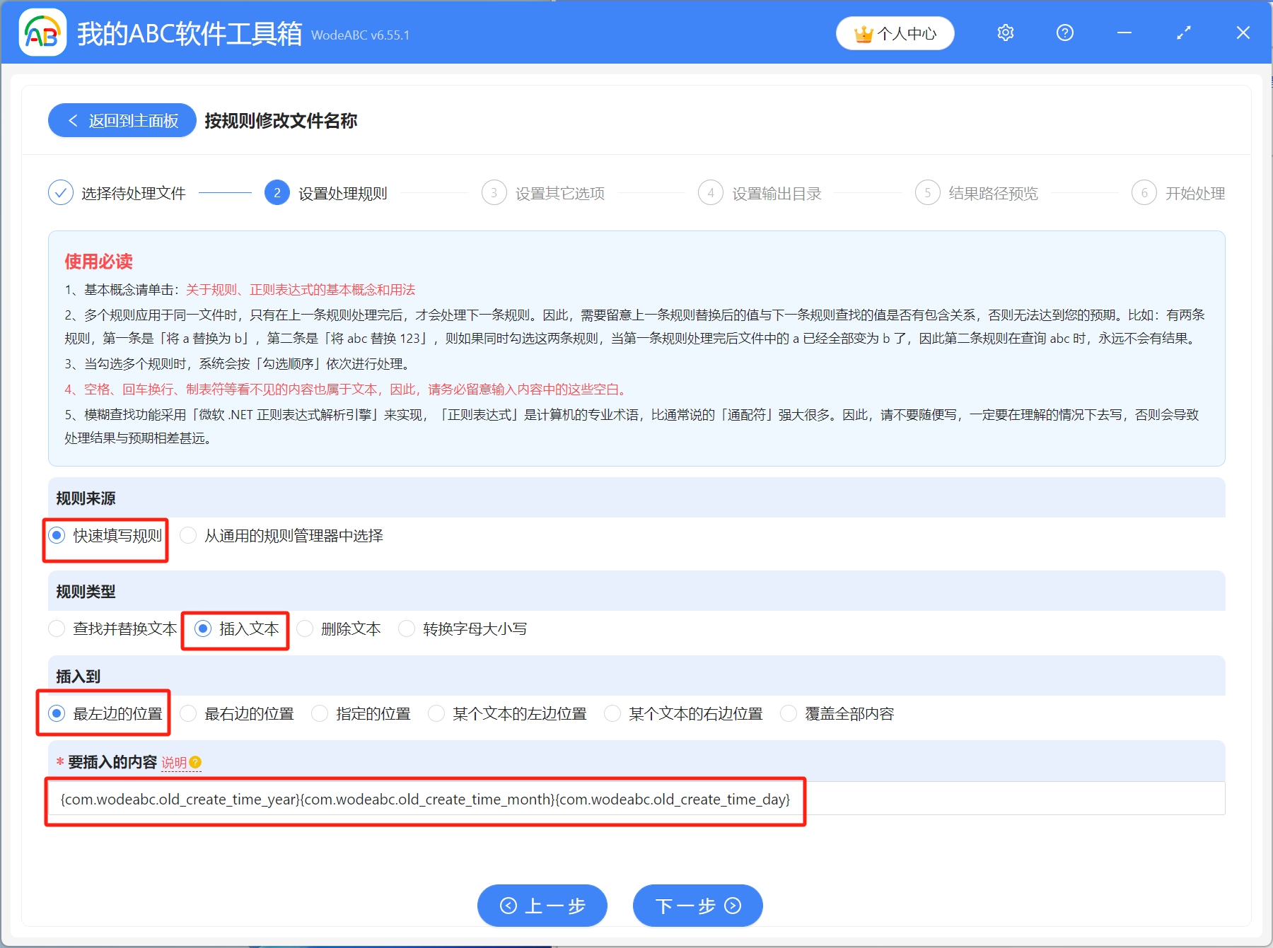Click the AB application logo
This screenshot has height=948, width=1273.
click(x=42, y=33)
